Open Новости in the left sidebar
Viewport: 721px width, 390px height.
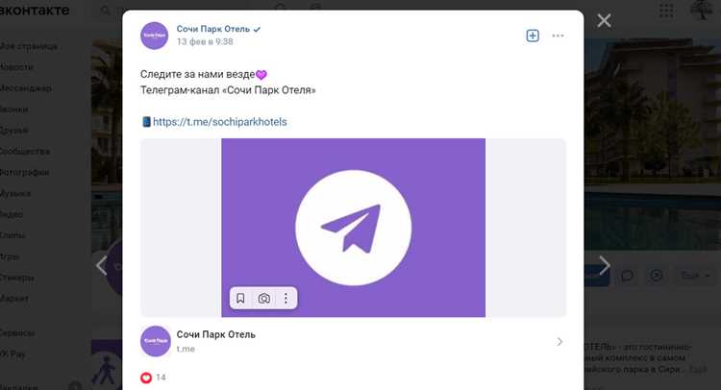(x=17, y=67)
